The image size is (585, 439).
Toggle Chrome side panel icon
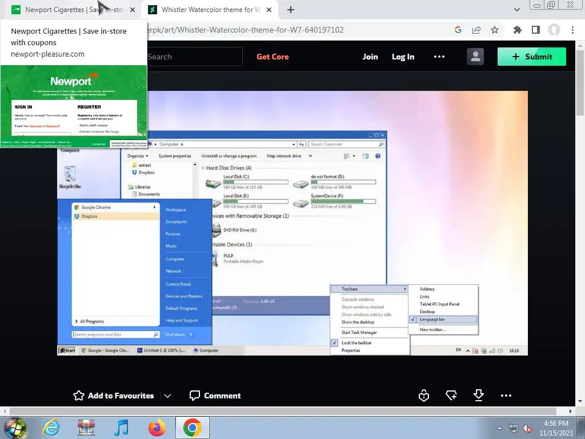536,30
